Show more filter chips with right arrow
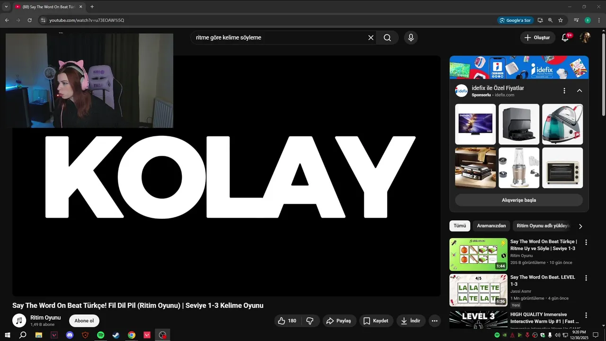Screen dimensions: 606x341 [580, 226]
